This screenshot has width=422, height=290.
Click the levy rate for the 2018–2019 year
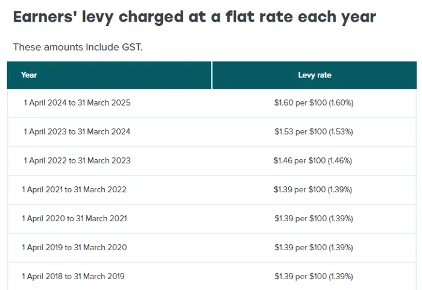click(x=313, y=276)
